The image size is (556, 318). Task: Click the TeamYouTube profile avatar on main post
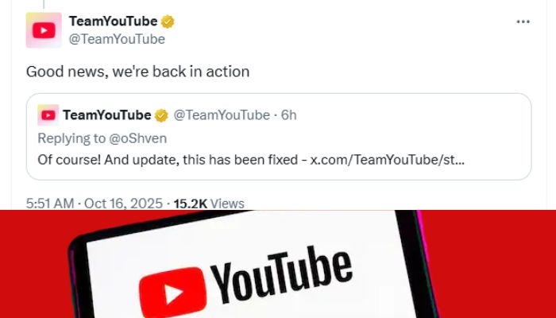tap(42, 30)
